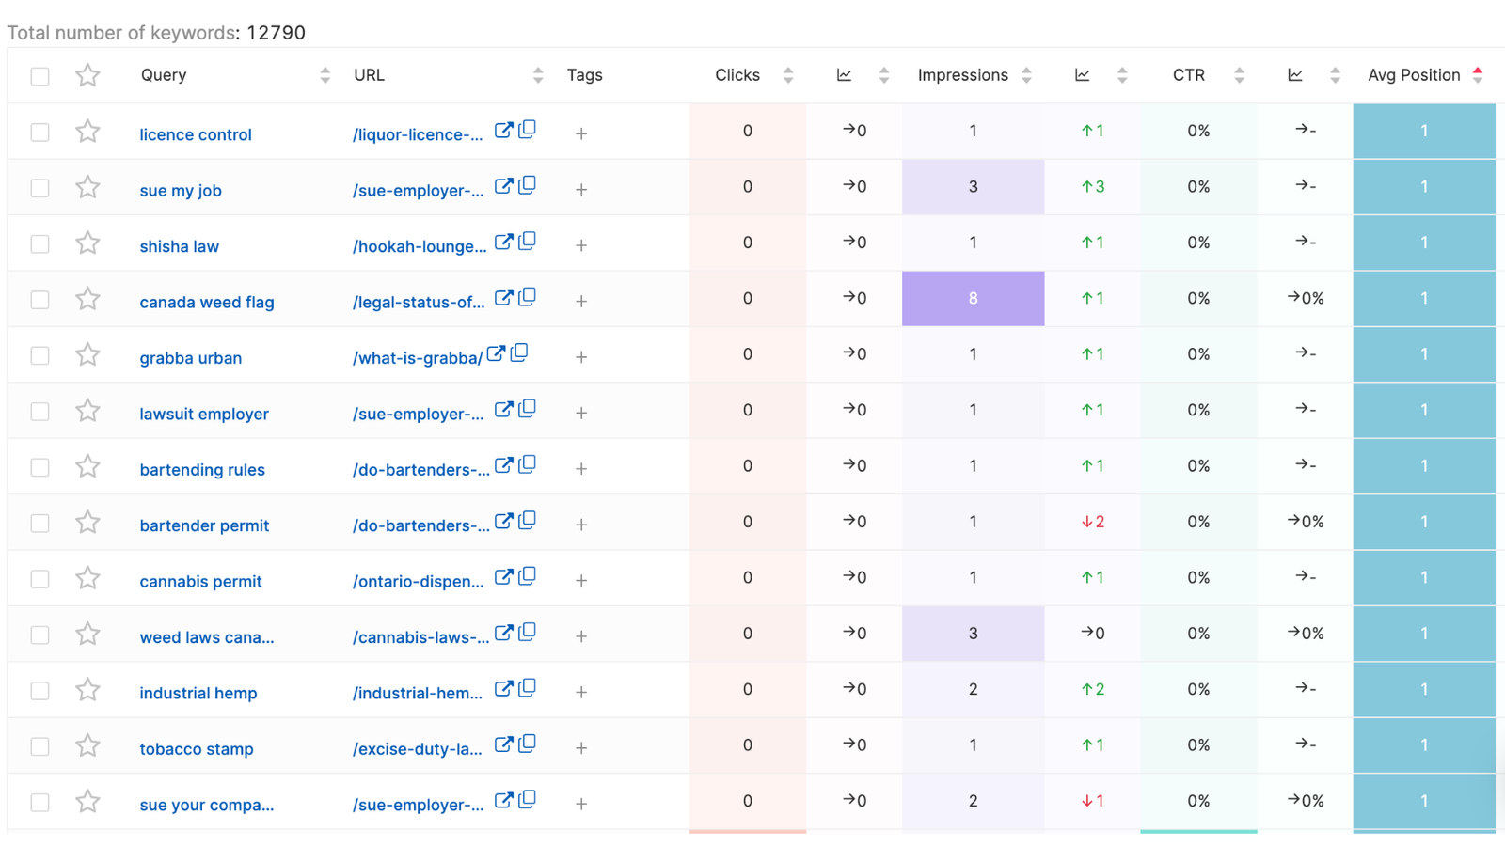
Task: Open the '/cannabis-laws-...' URL link
Action: [420, 637]
